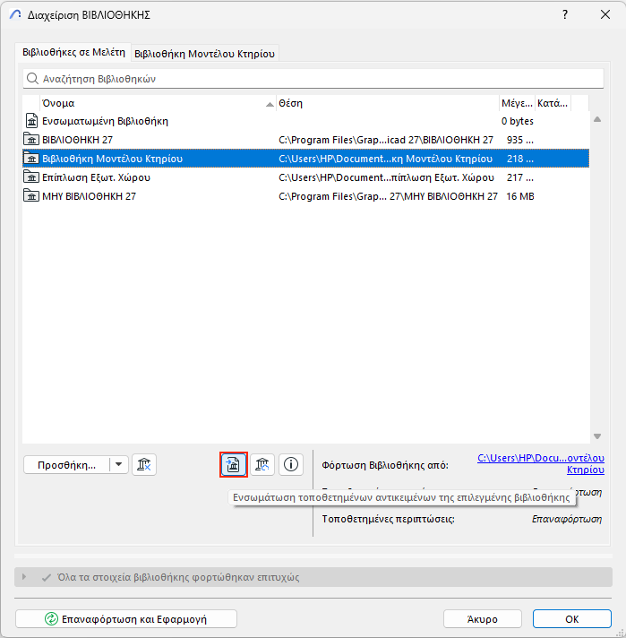Click the Επίπλωση Εξωτ. Χώρου folder icon
This screenshot has height=638, width=626.
pos(31,177)
